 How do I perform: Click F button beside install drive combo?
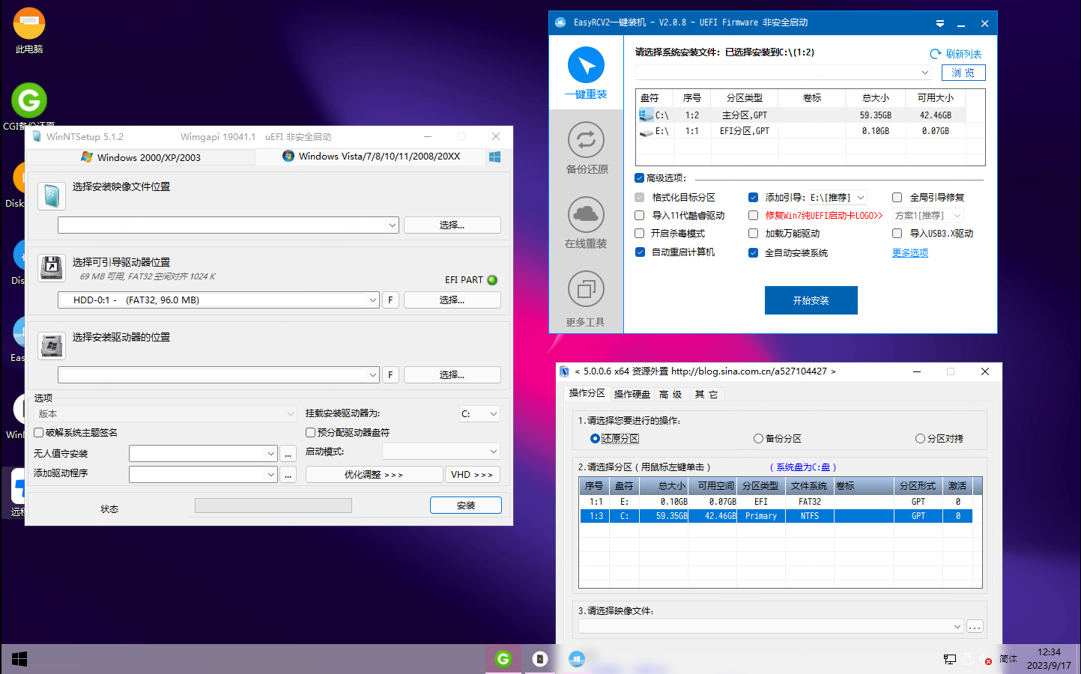pyautogui.click(x=390, y=374)
